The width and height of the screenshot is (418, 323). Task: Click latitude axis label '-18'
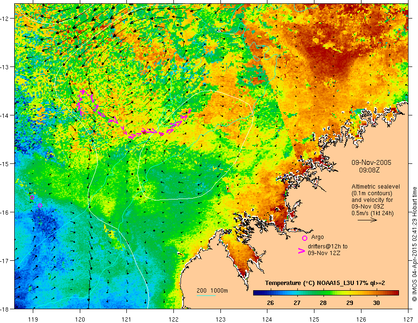[5, 309]
